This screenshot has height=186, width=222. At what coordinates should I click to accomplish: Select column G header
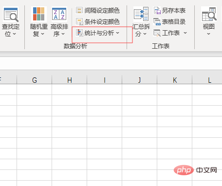35,80
